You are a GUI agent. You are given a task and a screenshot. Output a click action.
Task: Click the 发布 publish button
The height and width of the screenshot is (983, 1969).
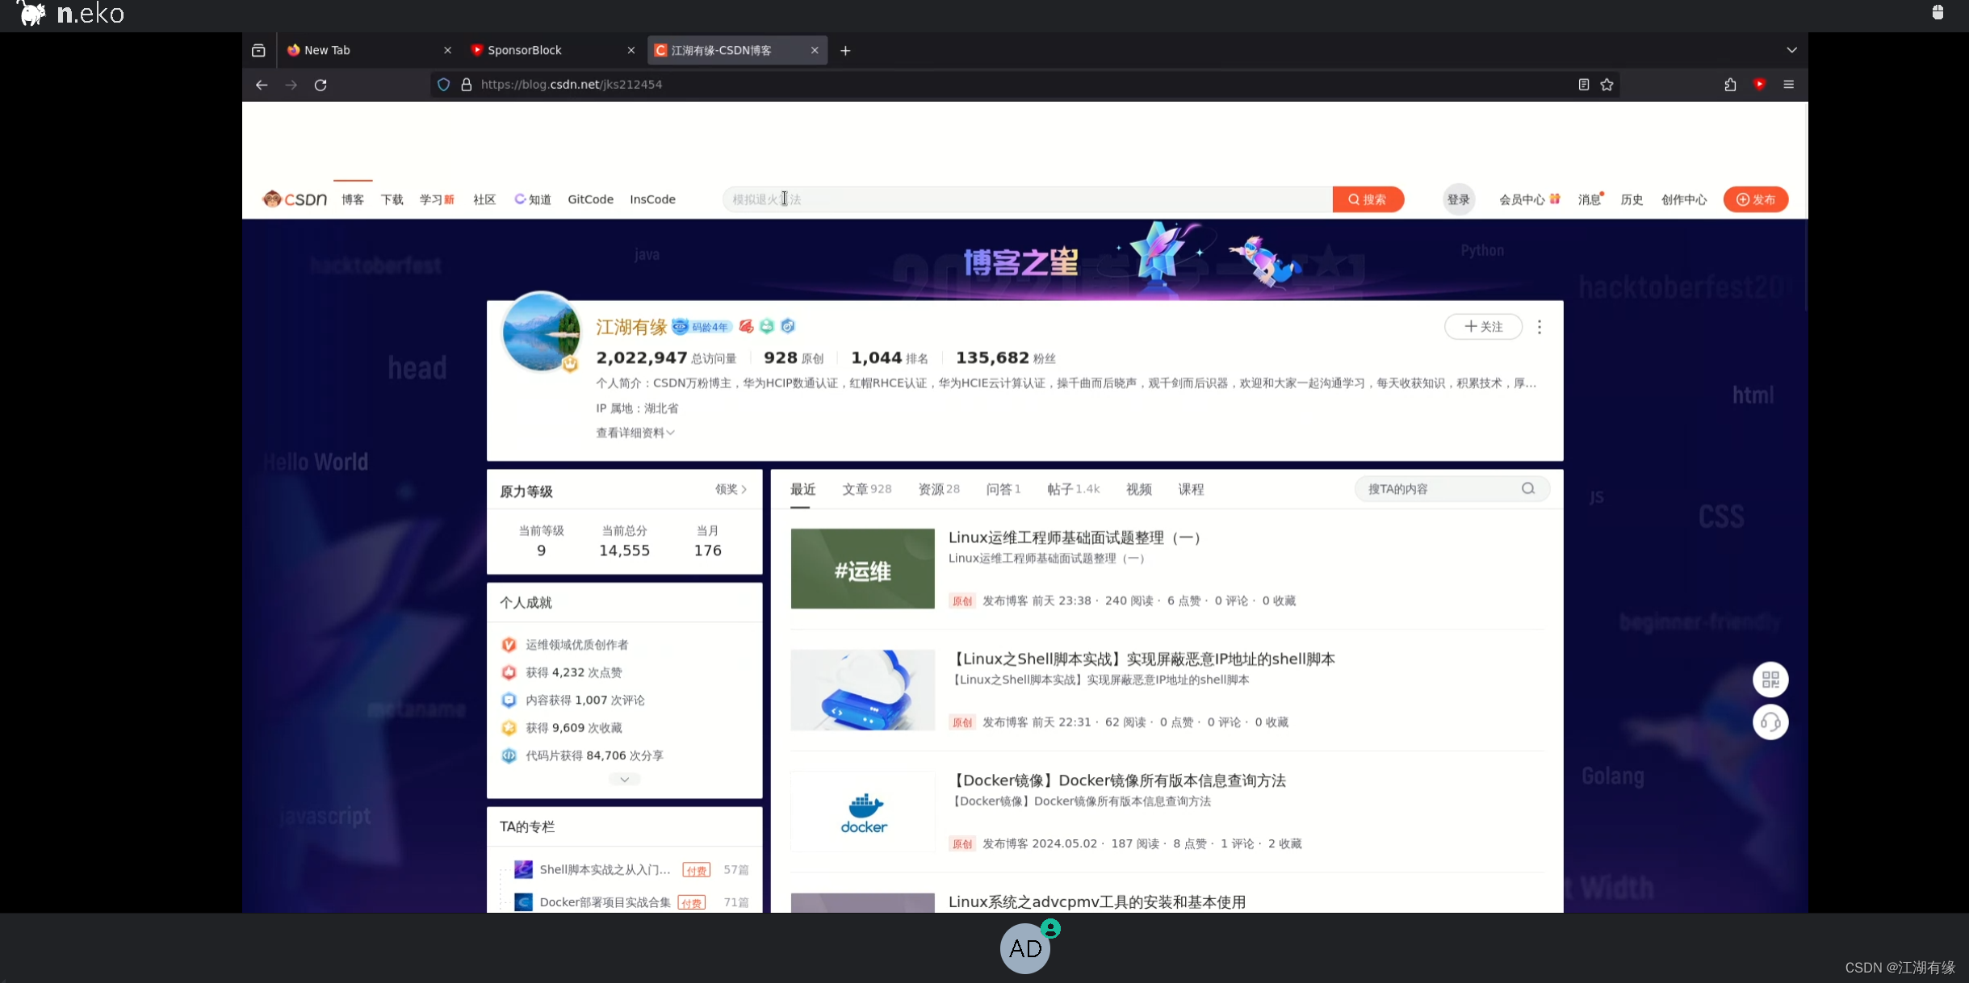point(1757,199)
